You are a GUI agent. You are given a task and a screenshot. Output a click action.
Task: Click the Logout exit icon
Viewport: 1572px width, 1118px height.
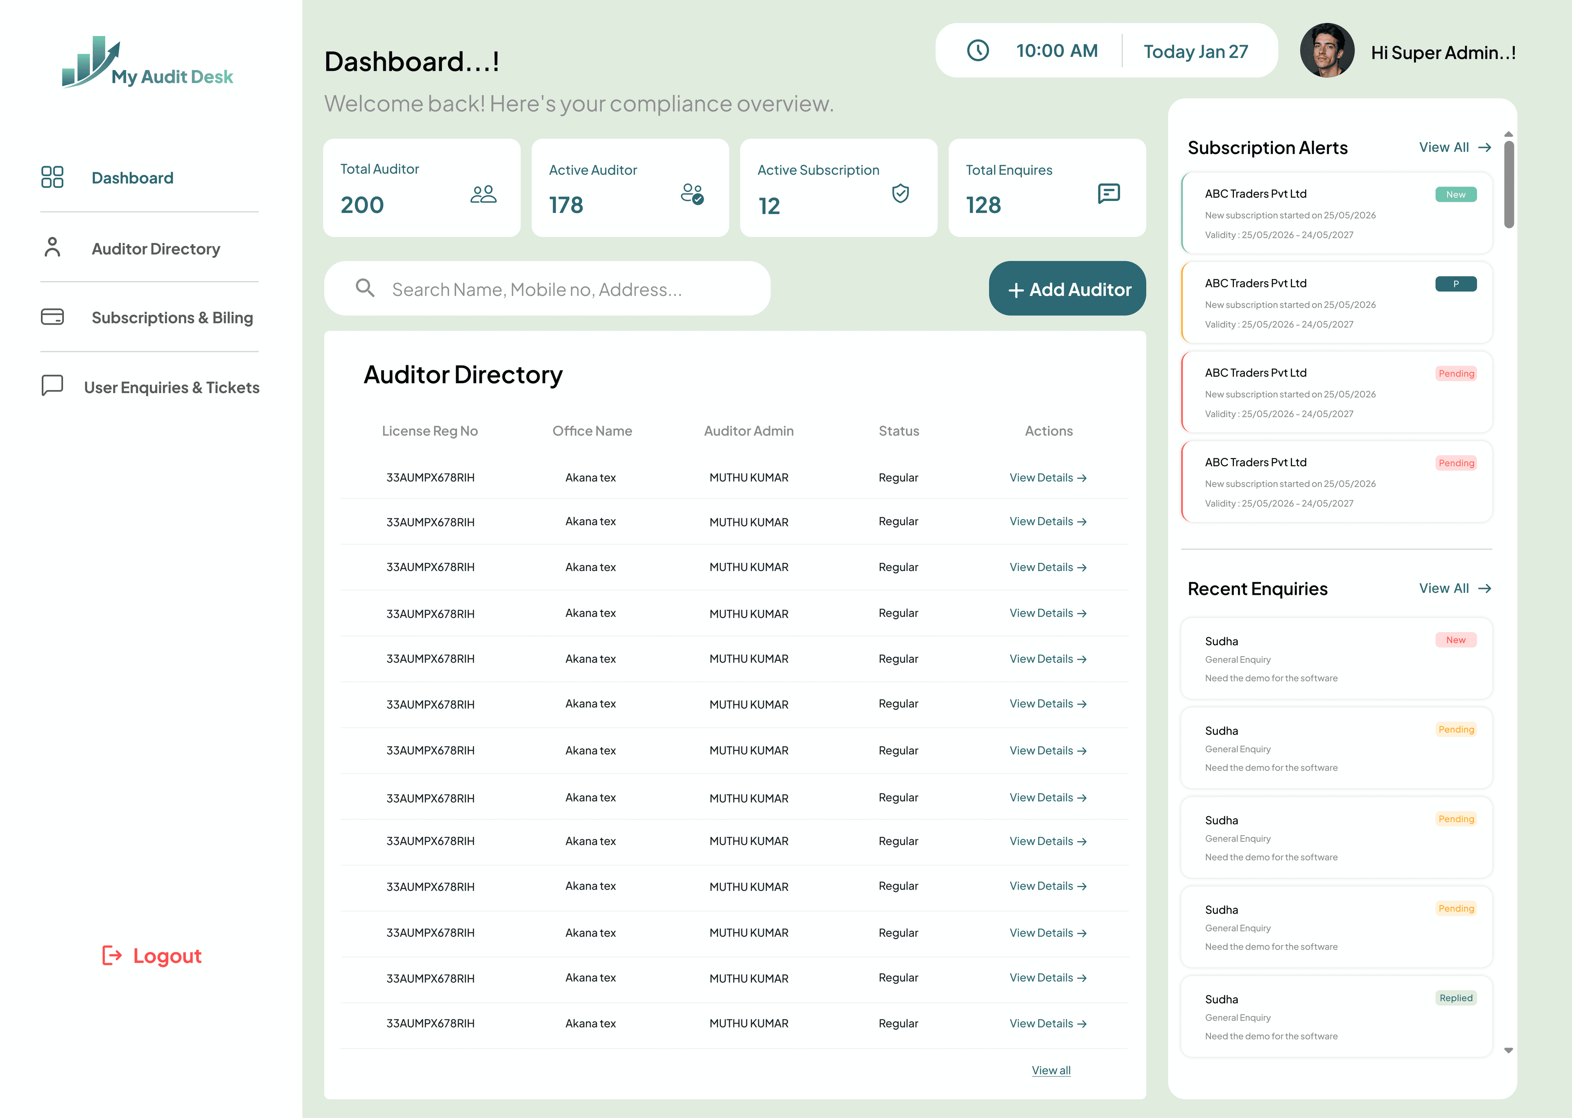[x=111, y=955]
